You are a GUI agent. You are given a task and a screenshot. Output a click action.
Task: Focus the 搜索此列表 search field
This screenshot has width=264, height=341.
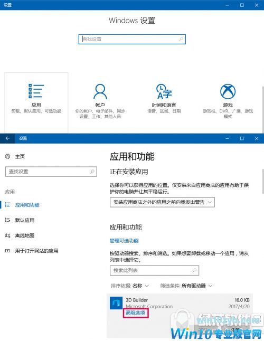point(154,271)
